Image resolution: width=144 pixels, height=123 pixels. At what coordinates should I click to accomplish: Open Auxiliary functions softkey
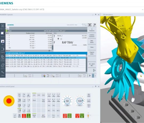point(92,36)
